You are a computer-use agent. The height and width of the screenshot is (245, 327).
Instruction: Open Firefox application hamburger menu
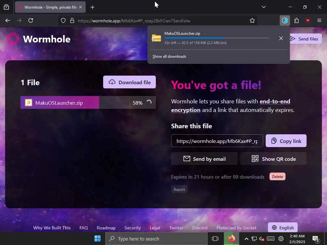[319, 20]
